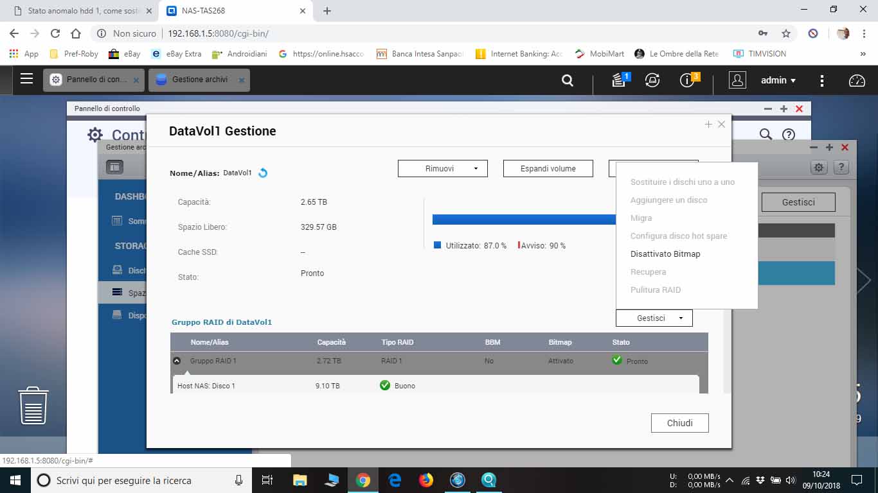
Task: Open the Rimuovi dropdown button
Action: click(x=442, y=168)
